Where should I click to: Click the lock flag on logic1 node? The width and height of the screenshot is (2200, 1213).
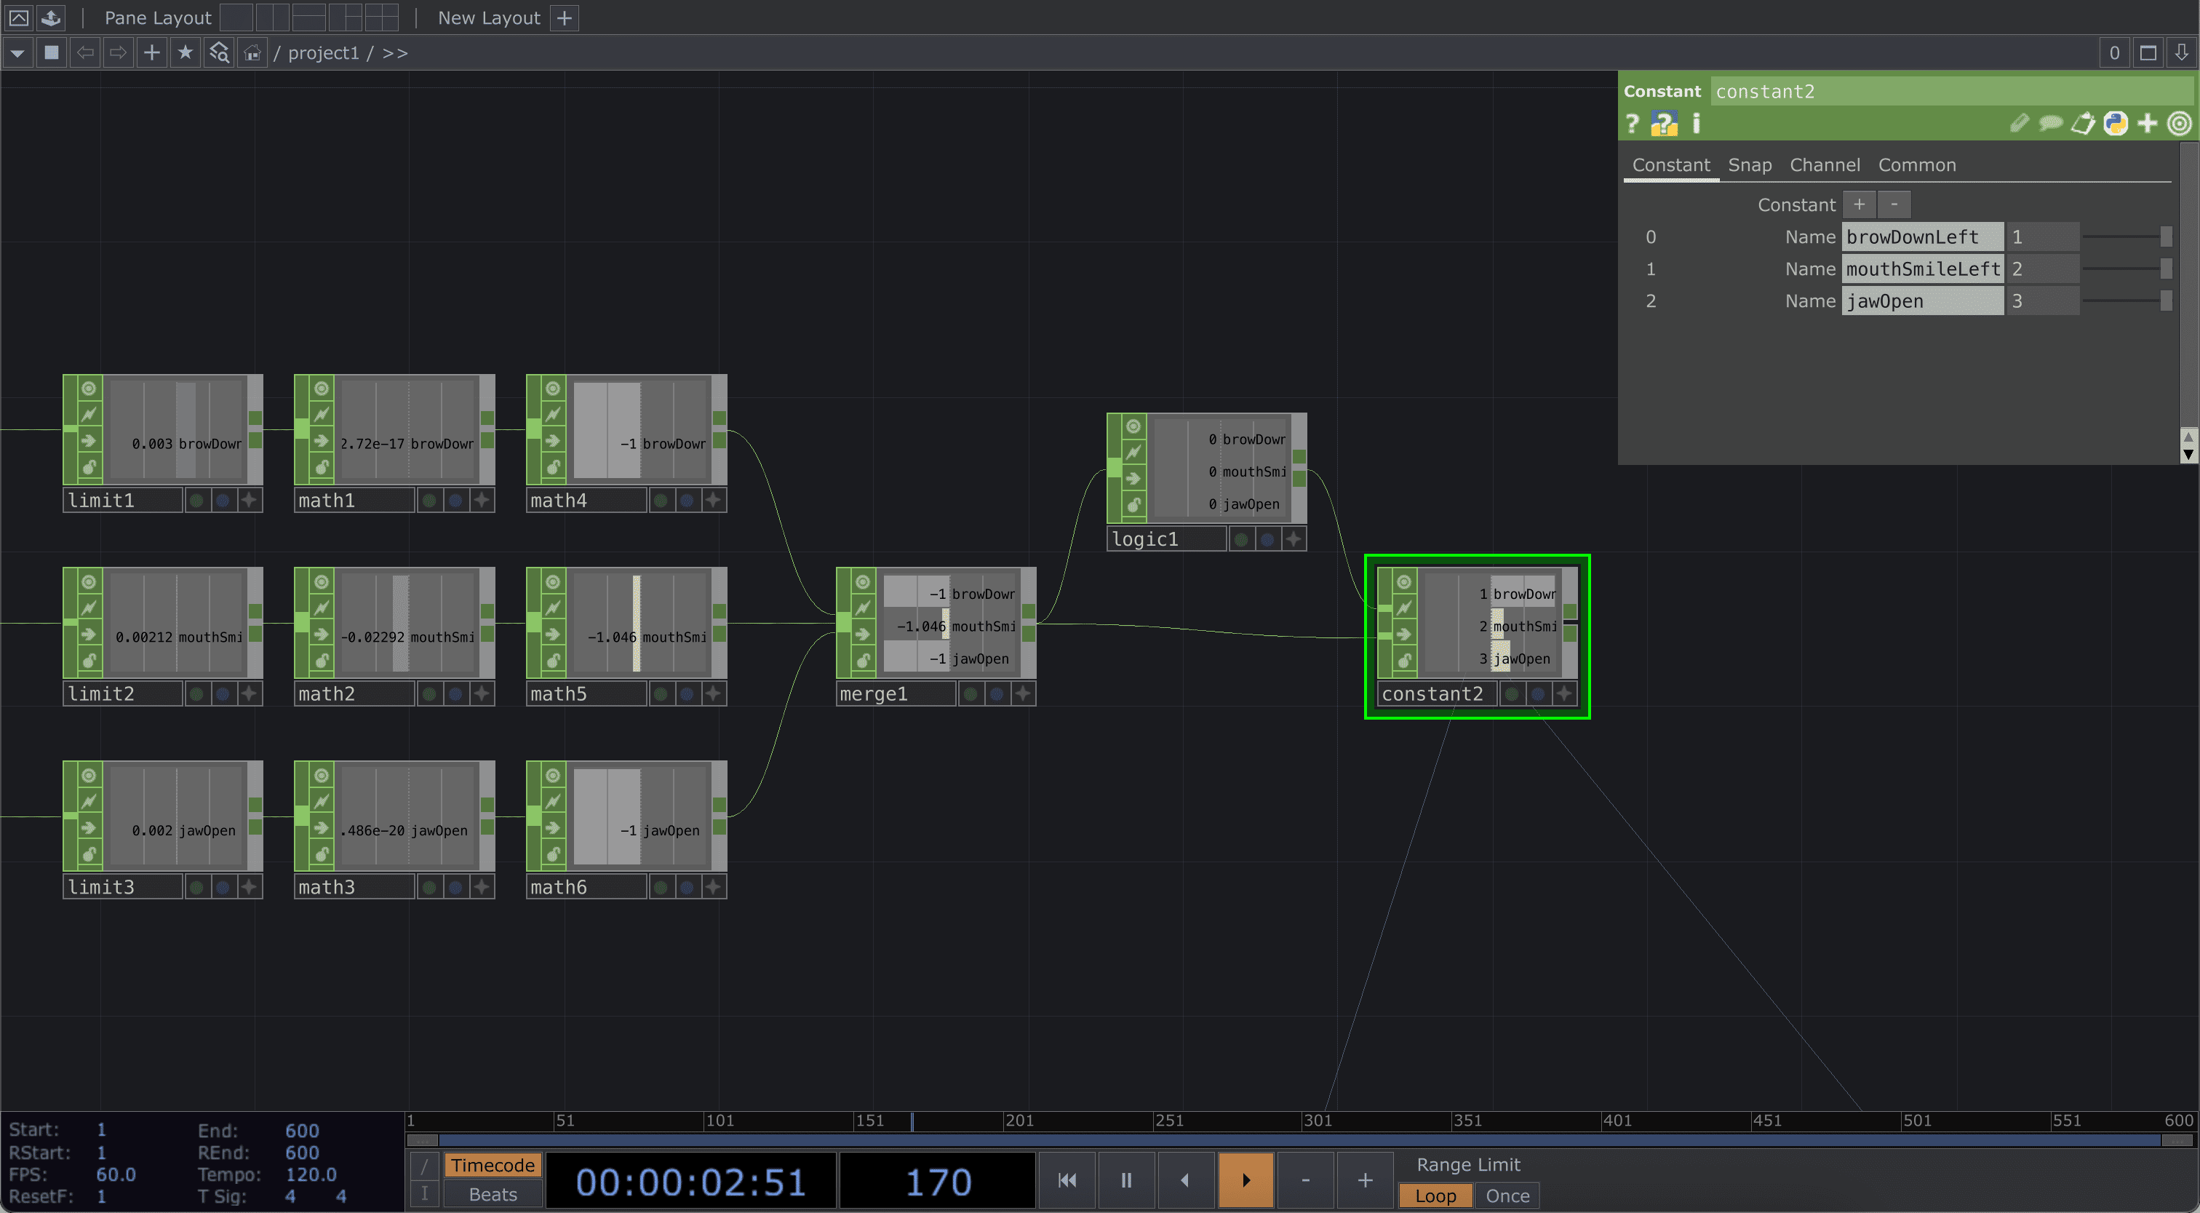(x=1133, y=505)
